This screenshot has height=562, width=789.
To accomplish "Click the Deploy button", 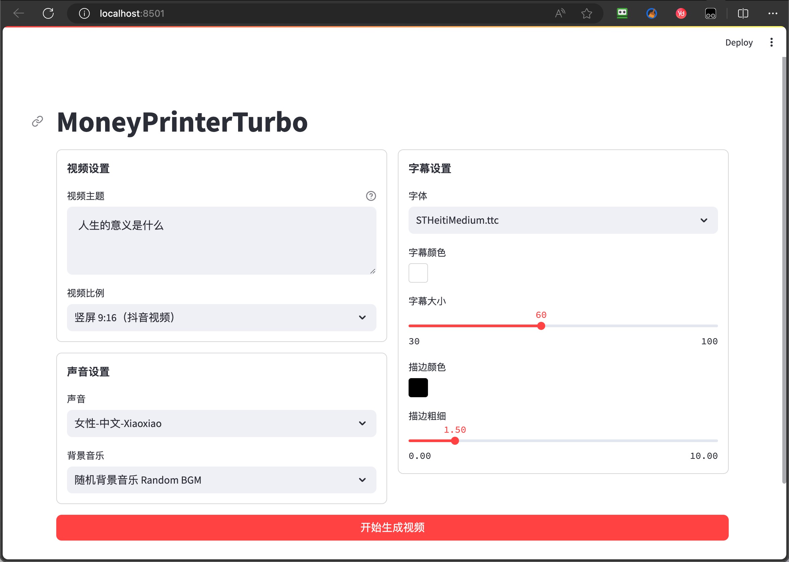I will tap(738, 42).
